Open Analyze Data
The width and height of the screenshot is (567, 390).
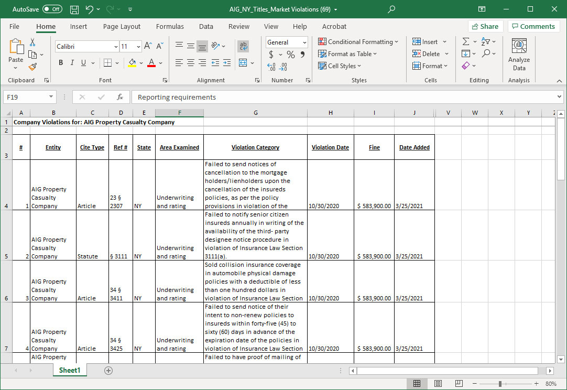[519, 55]
